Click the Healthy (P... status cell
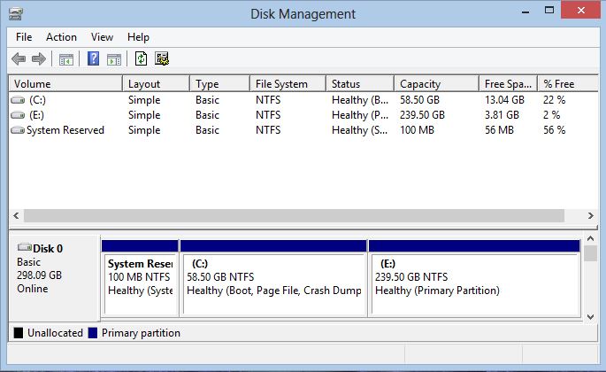The height and width of the screenshot is (372, 606). 360,115
